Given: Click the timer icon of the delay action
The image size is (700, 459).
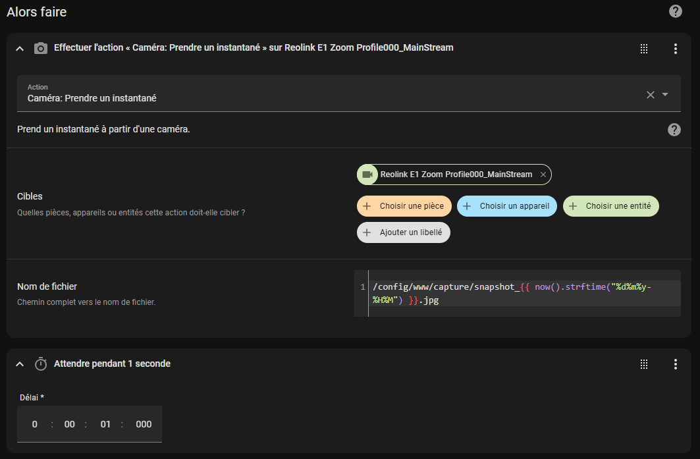Looking at the screenshot, I should point(41,364).
